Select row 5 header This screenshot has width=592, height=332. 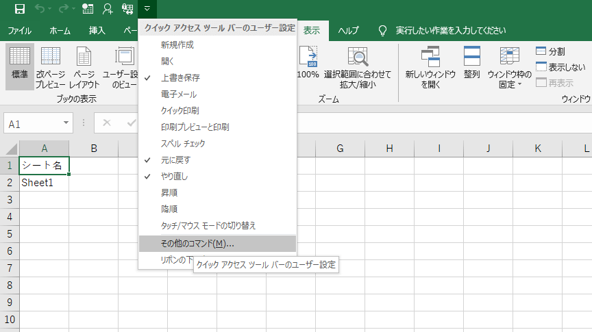coord(10,234)
